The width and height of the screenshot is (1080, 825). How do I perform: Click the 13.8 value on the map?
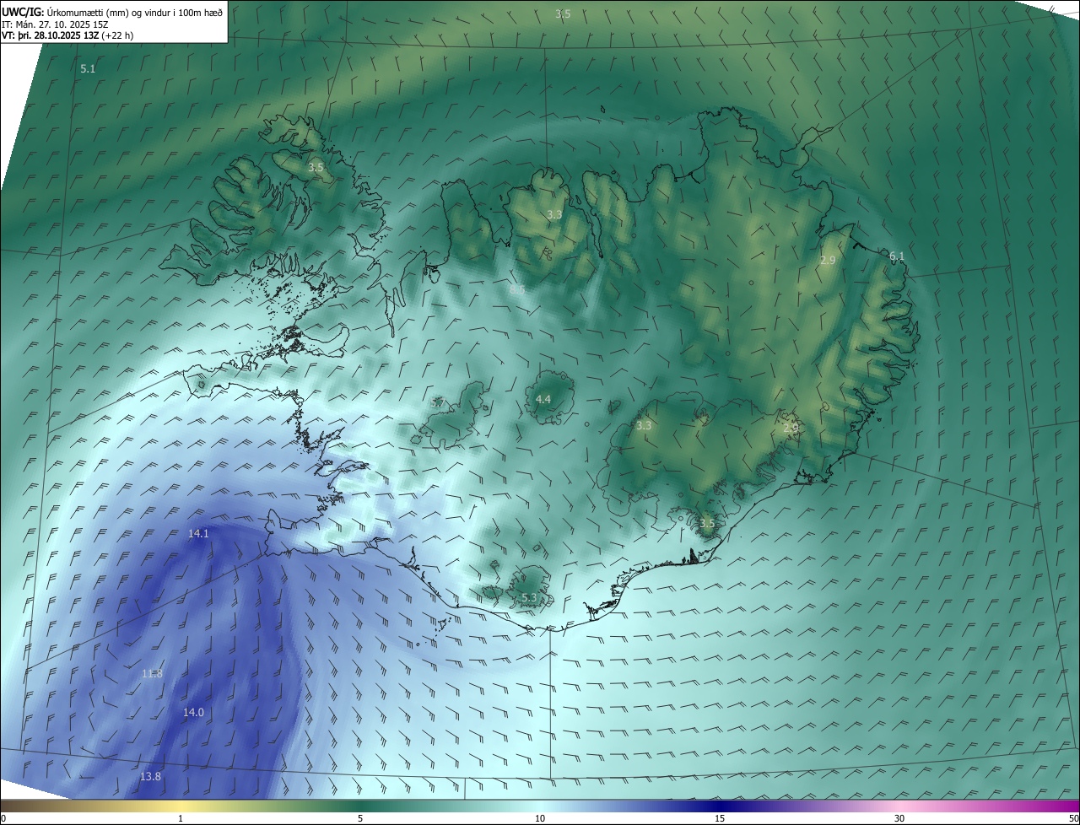(150, 776)
